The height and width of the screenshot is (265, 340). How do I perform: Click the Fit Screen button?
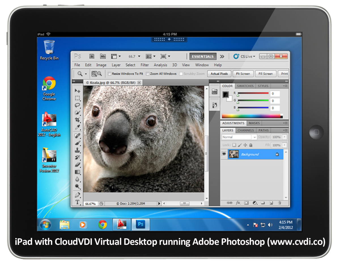point(243,74)
